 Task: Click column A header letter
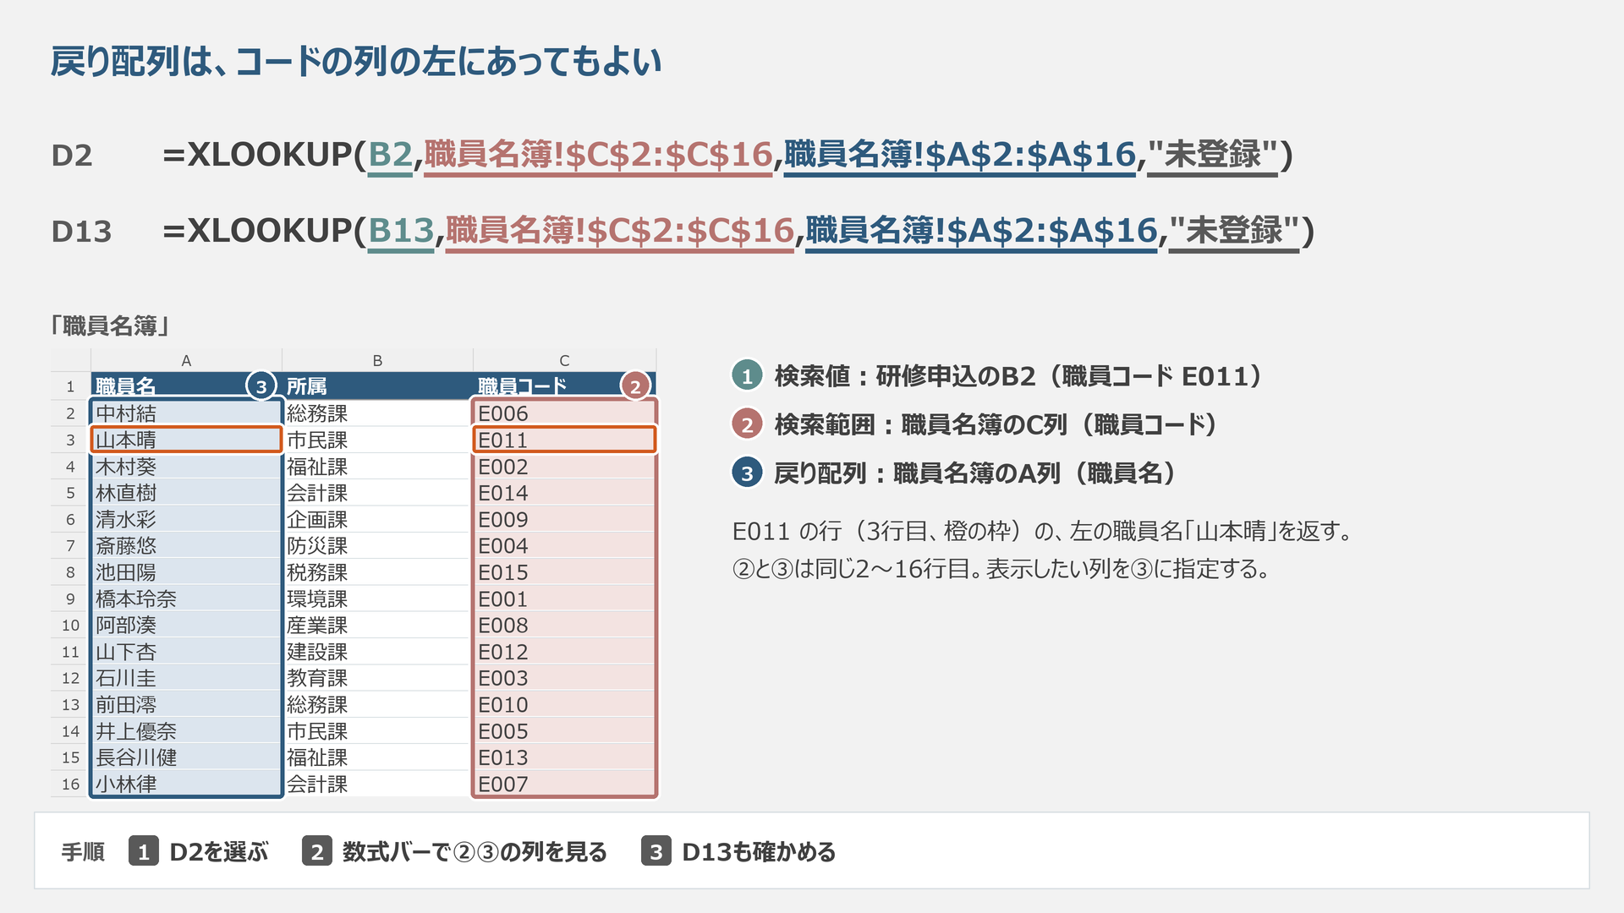(186, 360)
